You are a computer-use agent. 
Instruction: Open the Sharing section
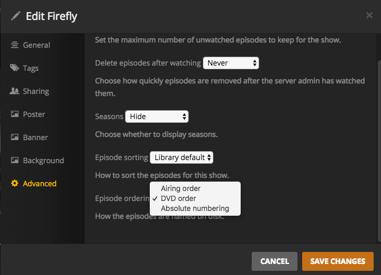36,91
